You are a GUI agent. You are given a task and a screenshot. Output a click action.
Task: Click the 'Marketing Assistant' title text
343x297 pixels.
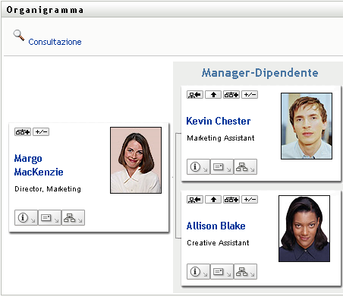(221, 138)
